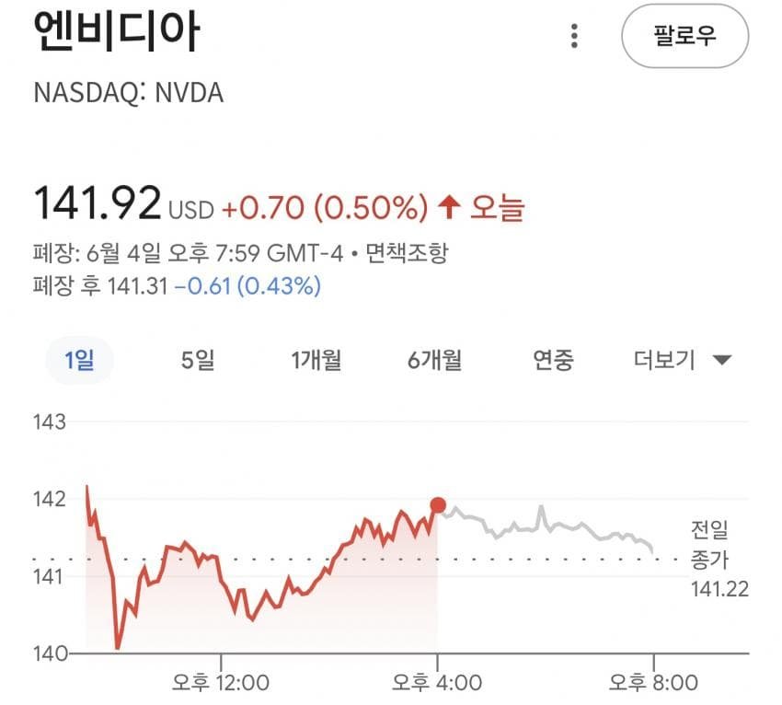Click the 전일 종가 141.22 label
This screenshot has height=705, width=782.
click(719, 559)
